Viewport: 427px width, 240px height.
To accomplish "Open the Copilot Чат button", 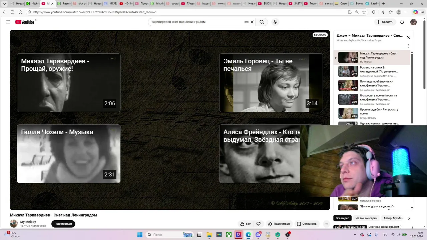I will pyautogui.click(x=419, y=12).
